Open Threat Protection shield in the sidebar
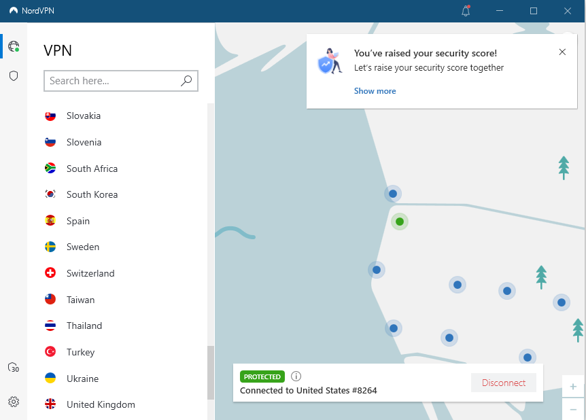586x420 pixels. coord(14,75)
